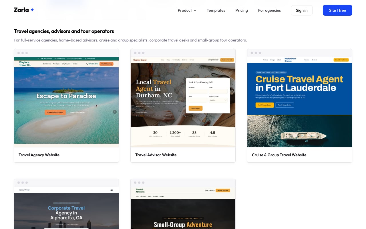366x229 pixels.
Task: Click the Sign in button
Action: tap(302, 10)
